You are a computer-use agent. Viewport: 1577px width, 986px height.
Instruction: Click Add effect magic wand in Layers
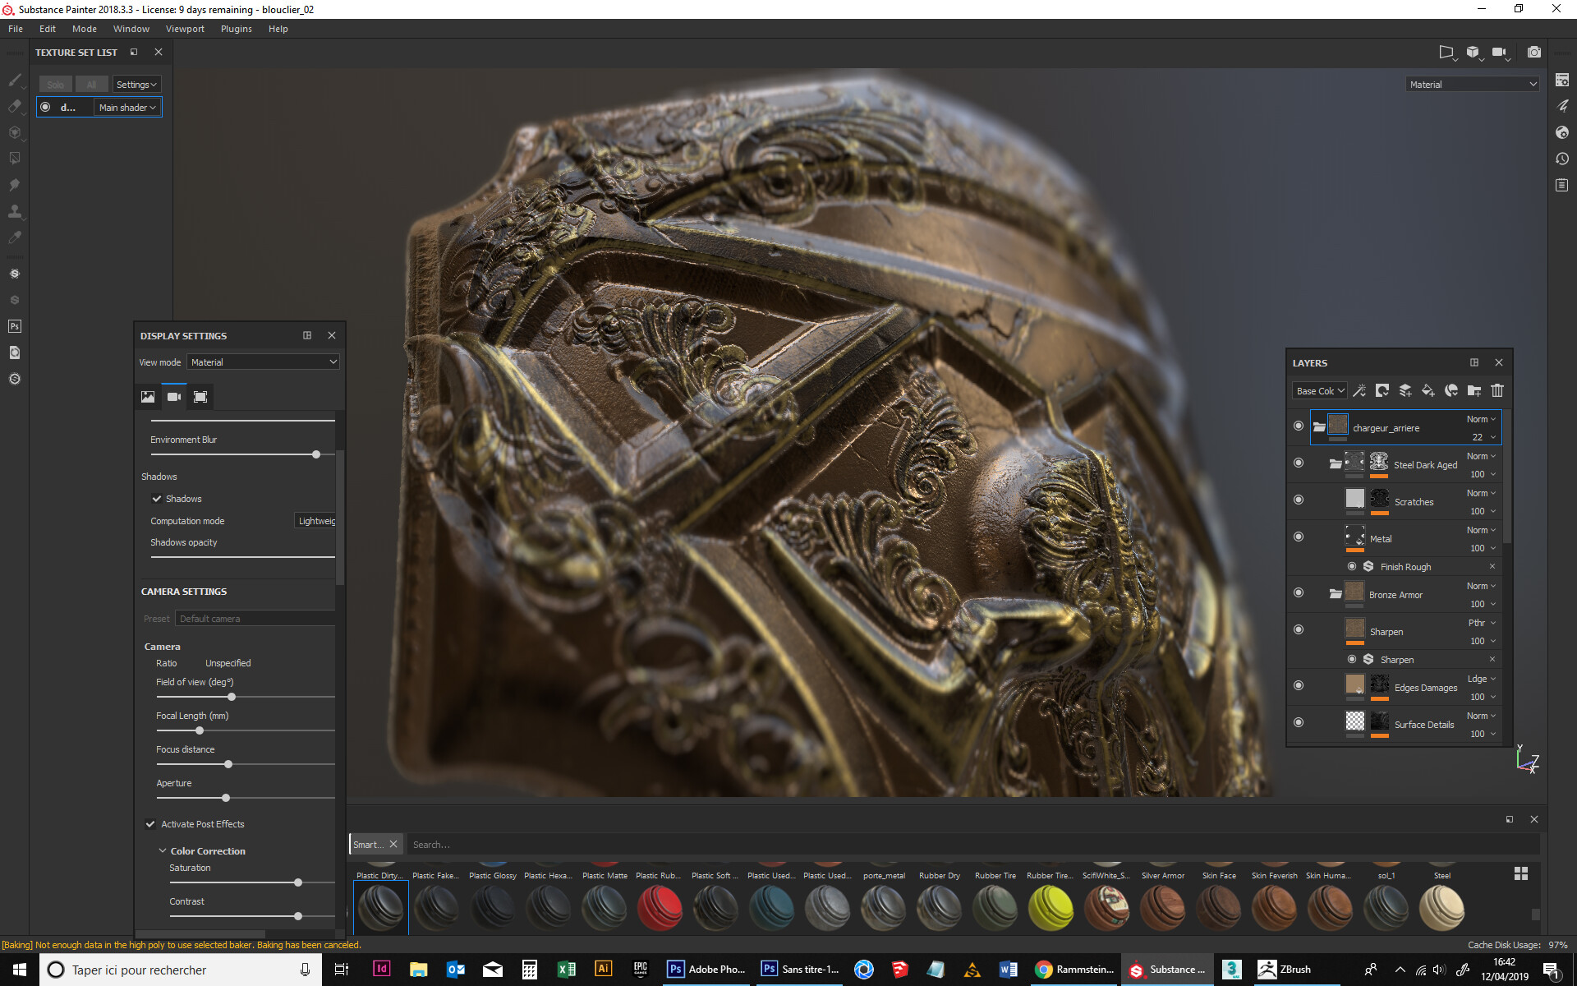[1359, 390]
